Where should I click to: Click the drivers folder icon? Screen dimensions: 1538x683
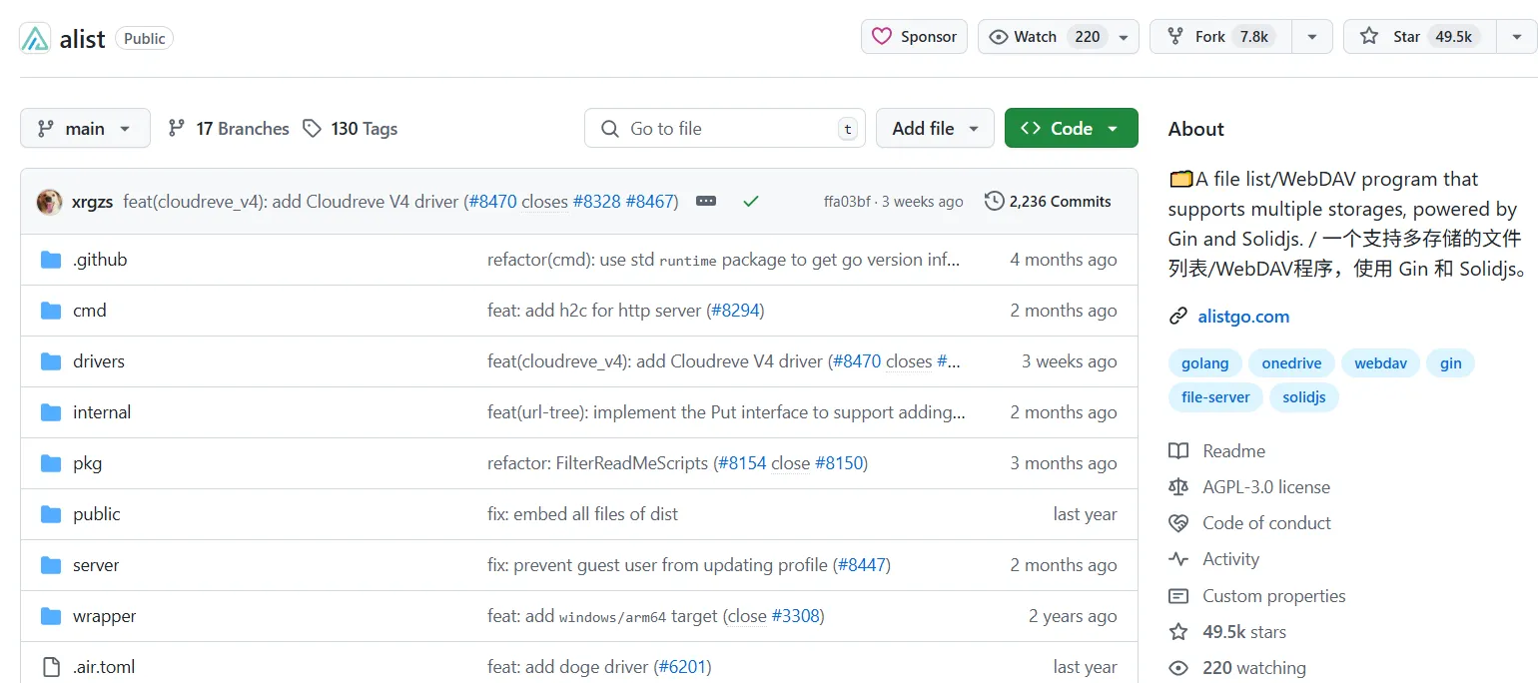click(51, 361)
